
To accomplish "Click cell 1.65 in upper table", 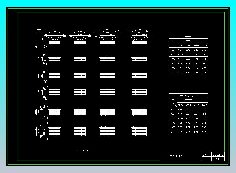I will [x=188, y=72].
